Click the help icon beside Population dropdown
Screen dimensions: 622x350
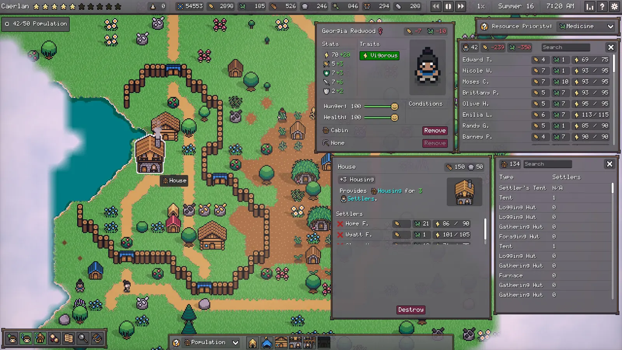(176, 343)
